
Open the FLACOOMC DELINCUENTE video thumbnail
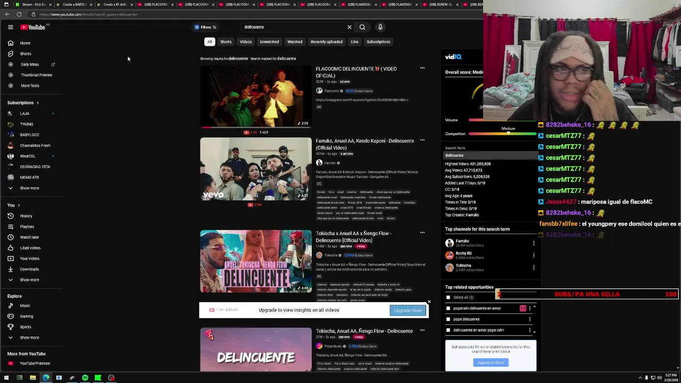[x=256, y=97]
